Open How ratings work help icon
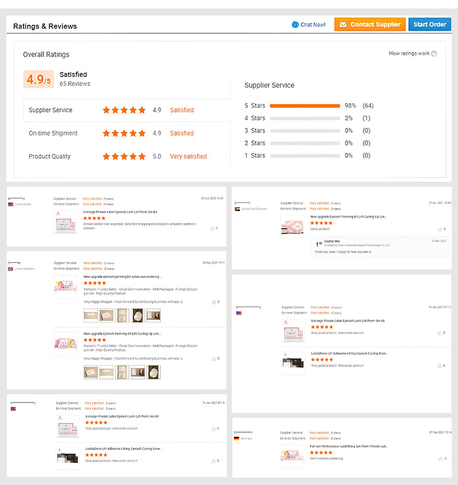458x485 pixels. pos(434,53)
